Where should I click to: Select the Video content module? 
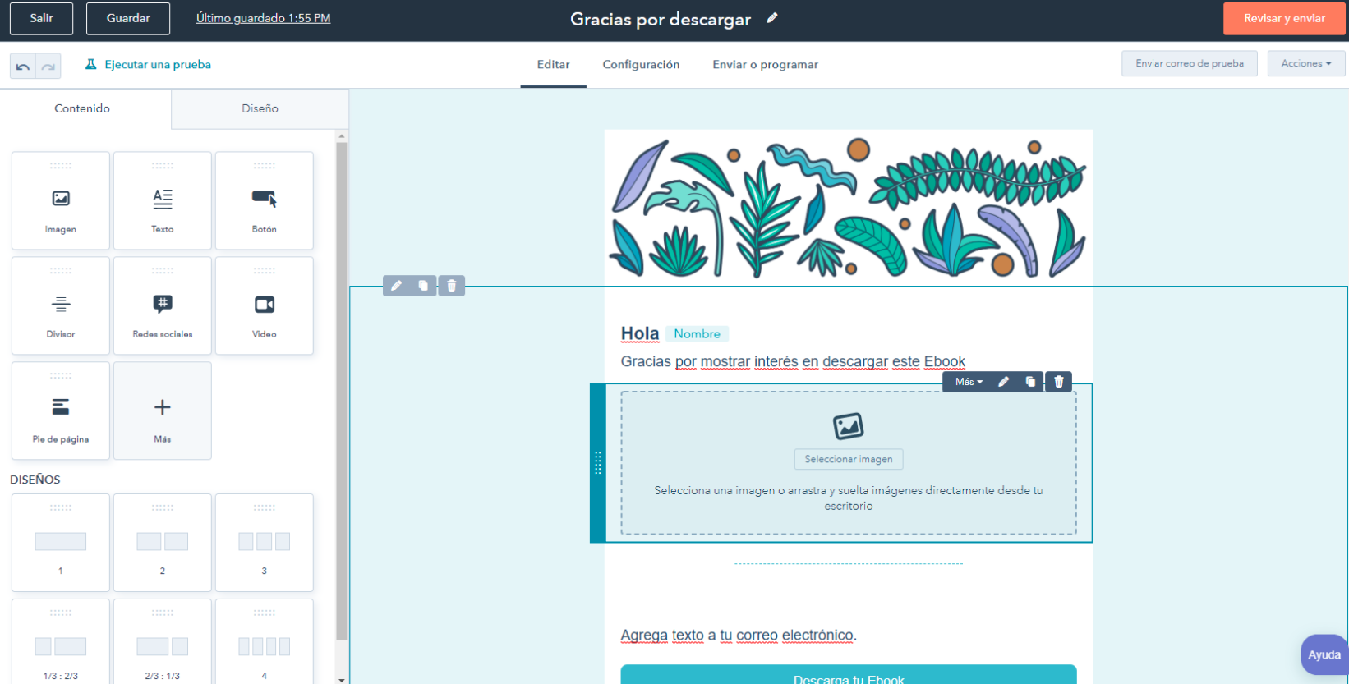264,305
